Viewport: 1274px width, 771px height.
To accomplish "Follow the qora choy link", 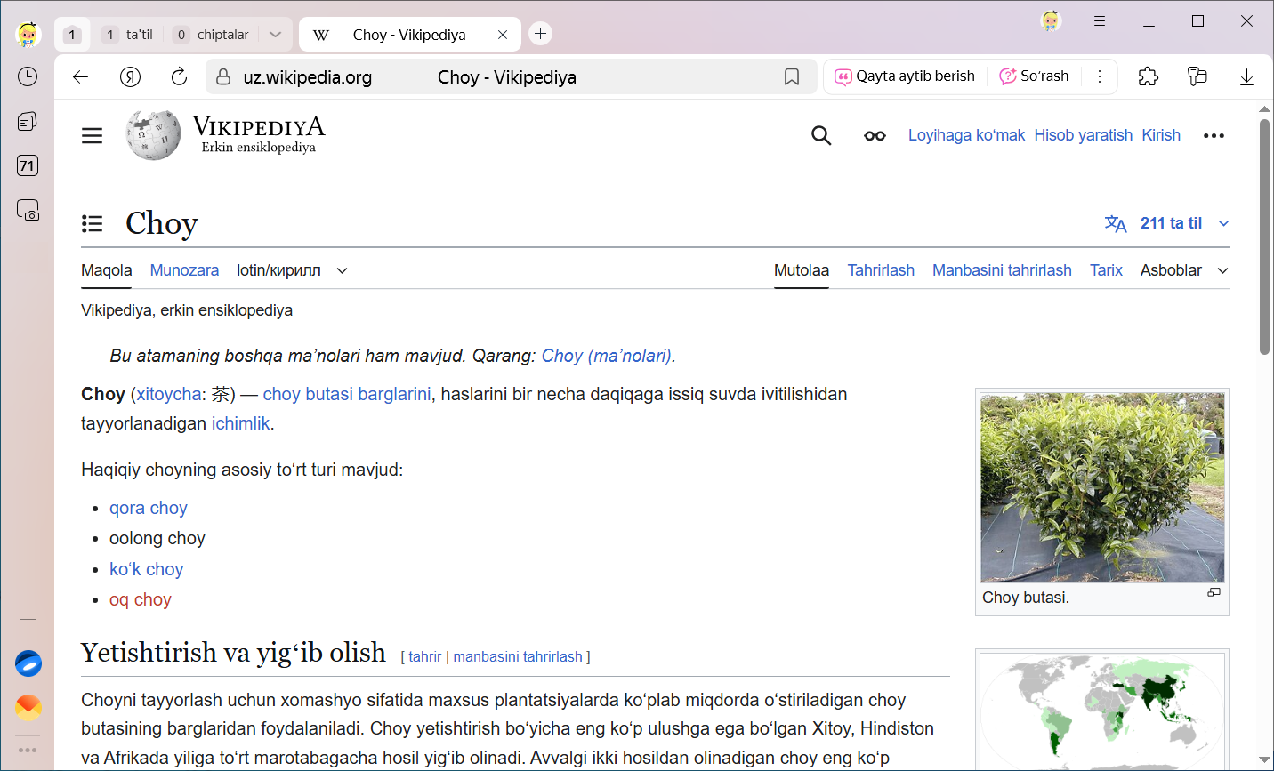I will point(149,508).
